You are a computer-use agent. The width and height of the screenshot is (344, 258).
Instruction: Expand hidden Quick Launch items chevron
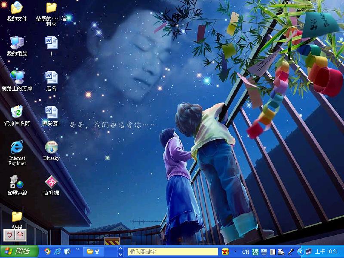tap(77, 249)
